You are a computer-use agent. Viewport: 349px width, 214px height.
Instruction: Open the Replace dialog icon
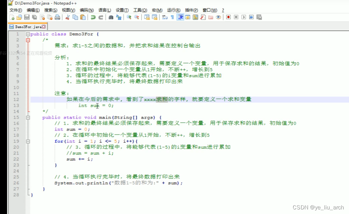(x=119, y=17)
